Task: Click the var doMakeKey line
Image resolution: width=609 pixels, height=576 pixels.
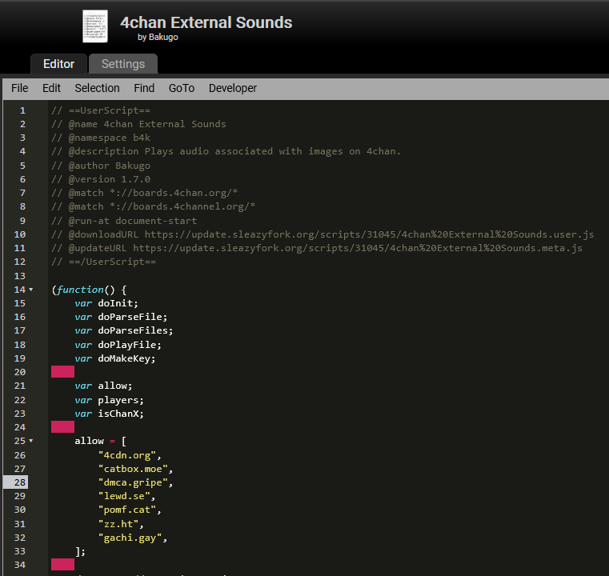Action: (115, 358)
